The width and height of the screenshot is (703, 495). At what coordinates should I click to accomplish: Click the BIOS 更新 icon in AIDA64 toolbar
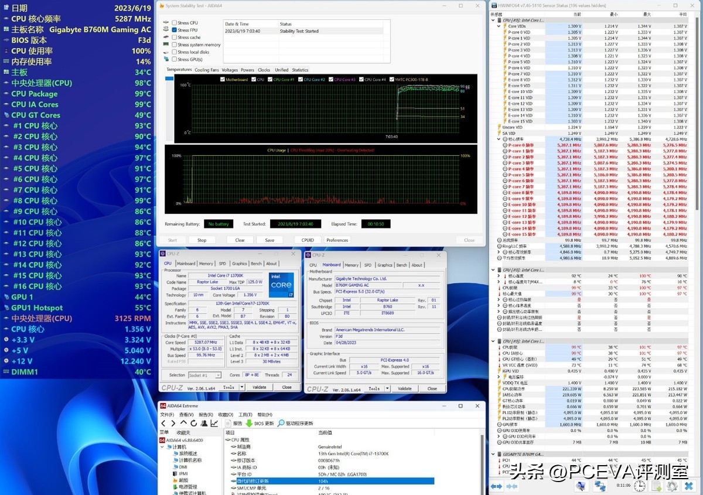point(249,423)
